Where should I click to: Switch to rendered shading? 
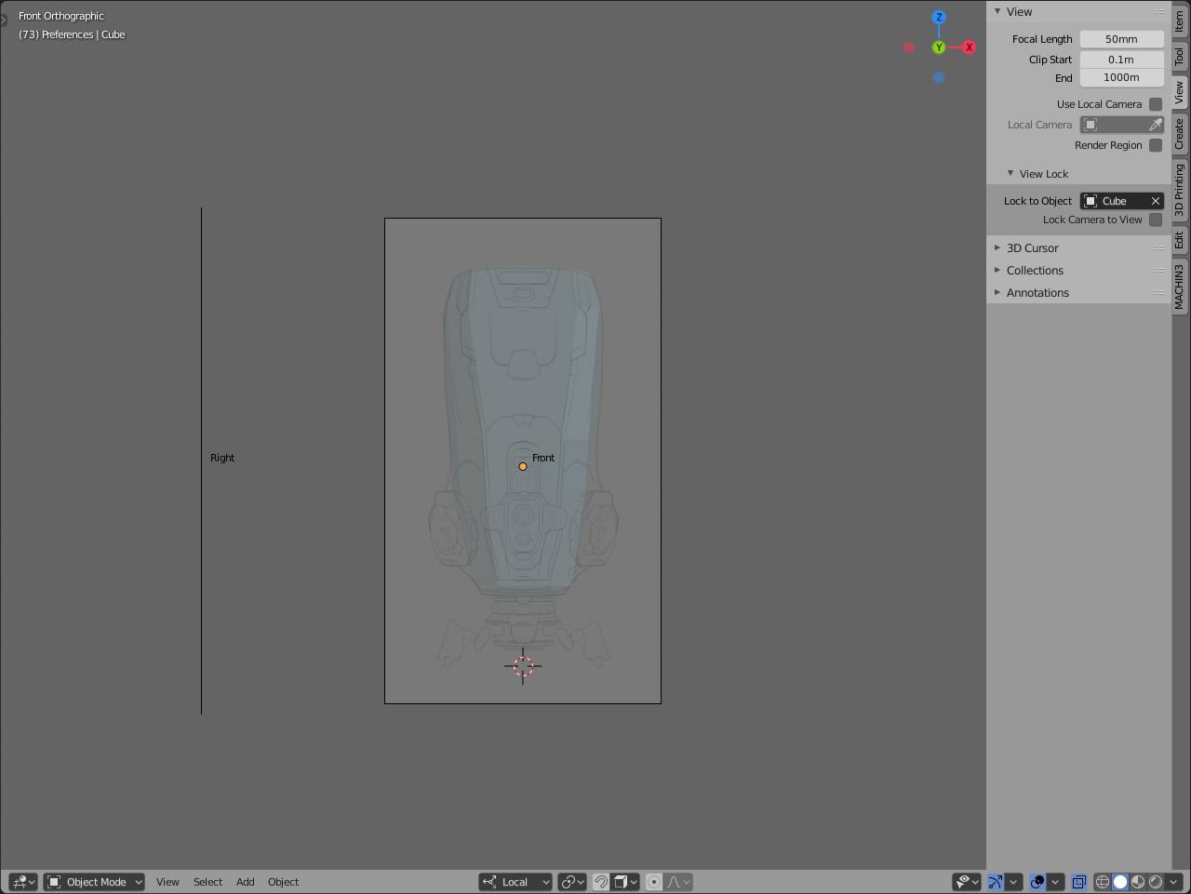(1156, 882)
